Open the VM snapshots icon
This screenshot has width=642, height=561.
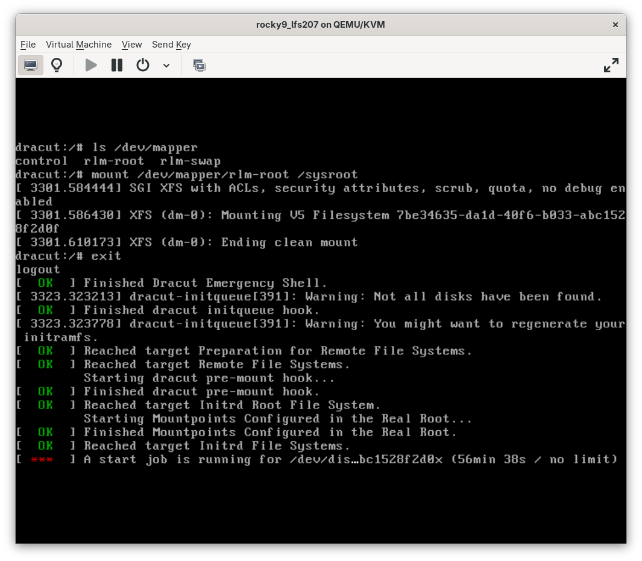click(200, 64)
